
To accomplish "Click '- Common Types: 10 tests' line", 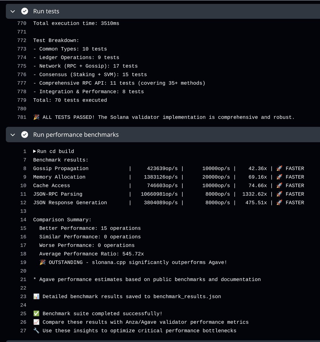I will [70, 49].
